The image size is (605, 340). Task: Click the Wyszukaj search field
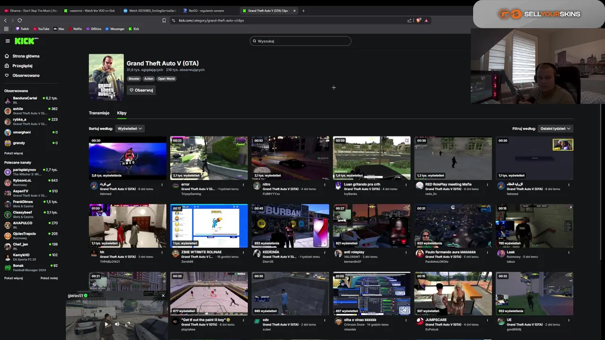click(301, 41)
